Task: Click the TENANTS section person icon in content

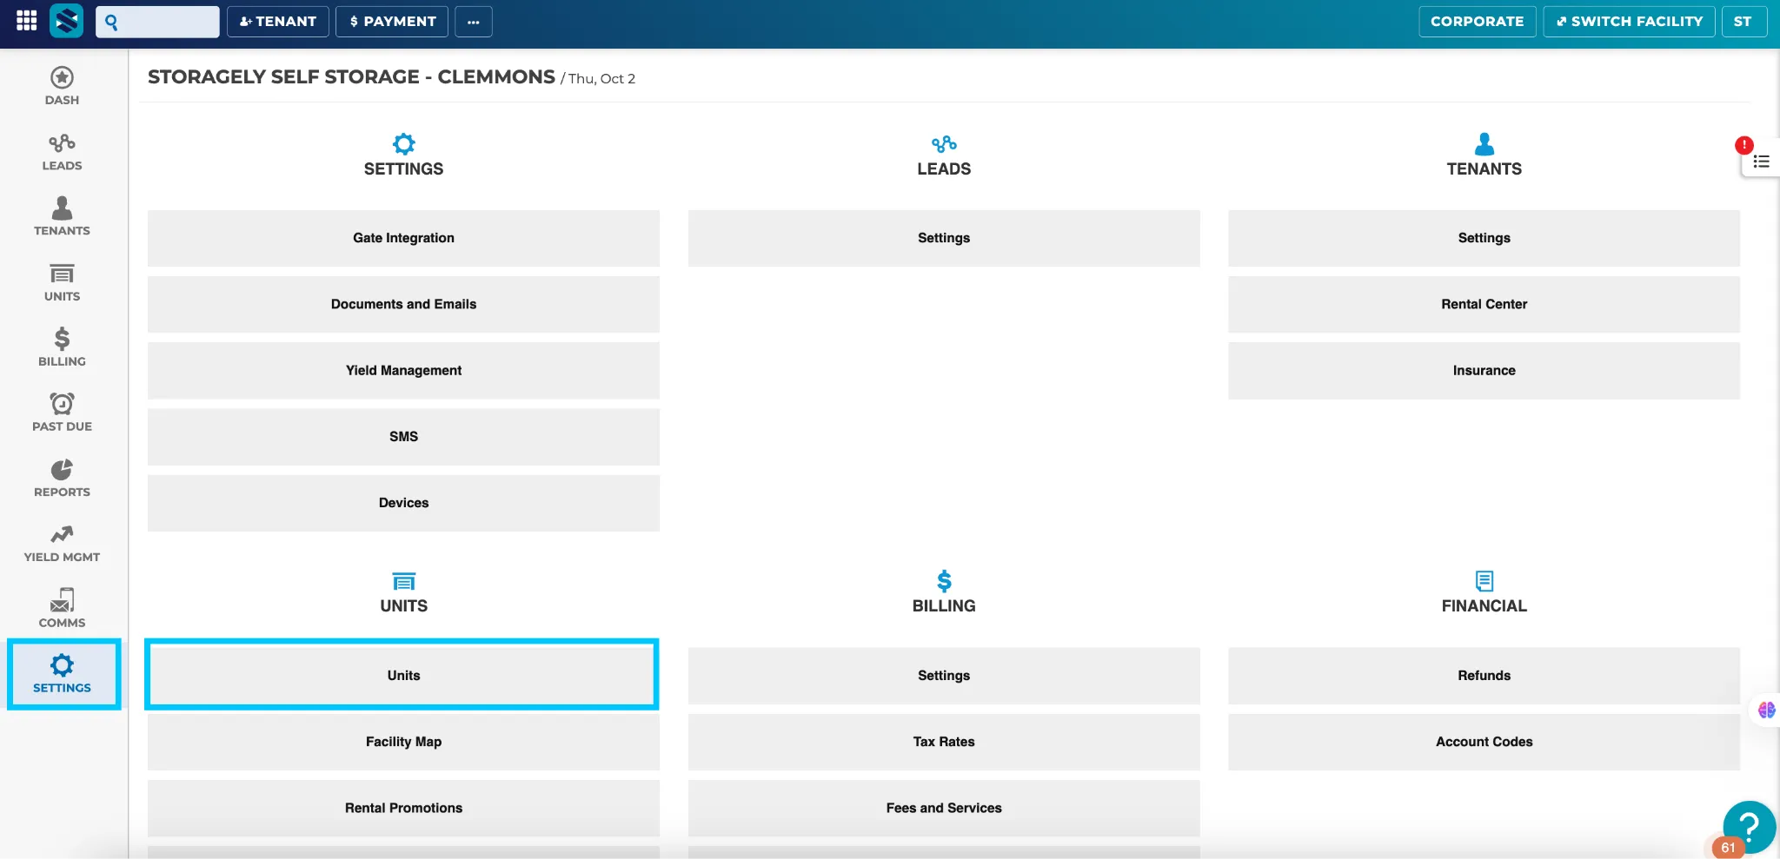Action: pos(1484,143)
